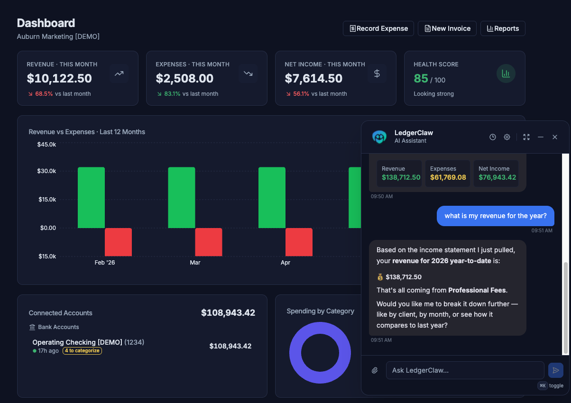The width and height of the screenshot is (571, 403).
Task: Click the 56.1% vs last month indicator
Action: 316,94
